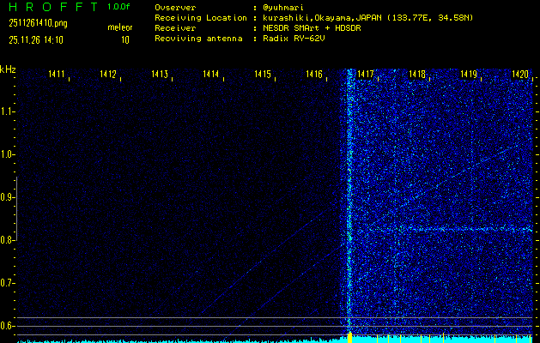This screenshot has height=343, width=540.
Task: Pick the 1420 time marker
Action: pyautogui.click(x=520, y=75)
